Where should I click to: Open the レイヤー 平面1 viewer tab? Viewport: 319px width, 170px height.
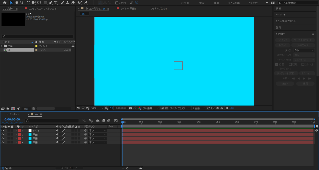click(x=128, y=9)
